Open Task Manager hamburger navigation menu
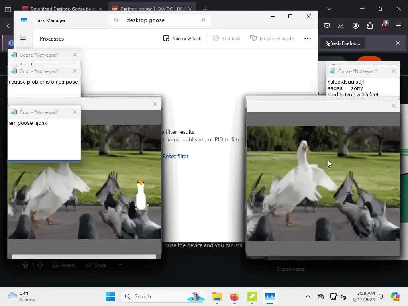 point(23,38)
